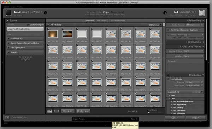
Task: Open Sort Off dropdown
Action: [x=135, y=111]
